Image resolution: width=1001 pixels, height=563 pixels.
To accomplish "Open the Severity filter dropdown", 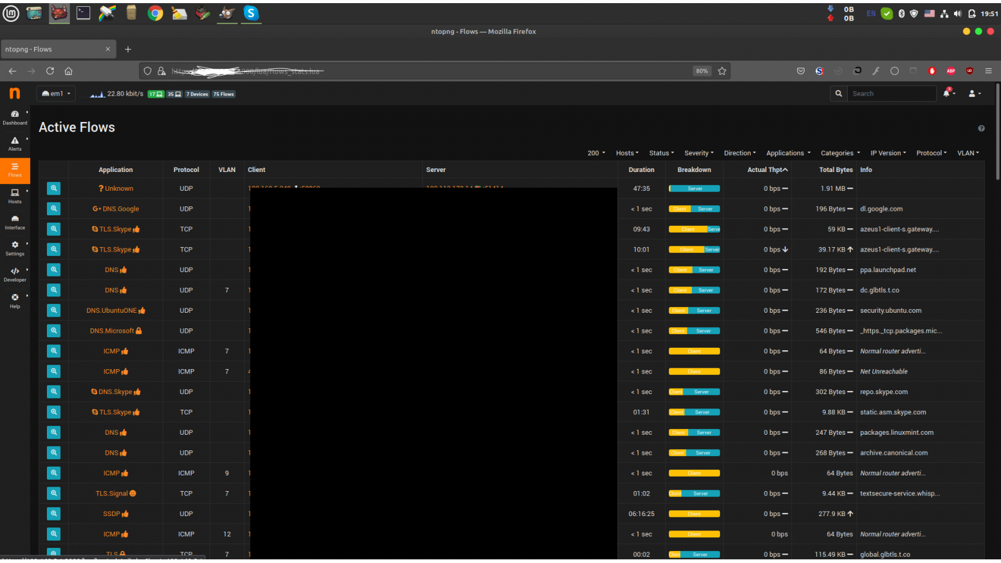I will 698,153.
